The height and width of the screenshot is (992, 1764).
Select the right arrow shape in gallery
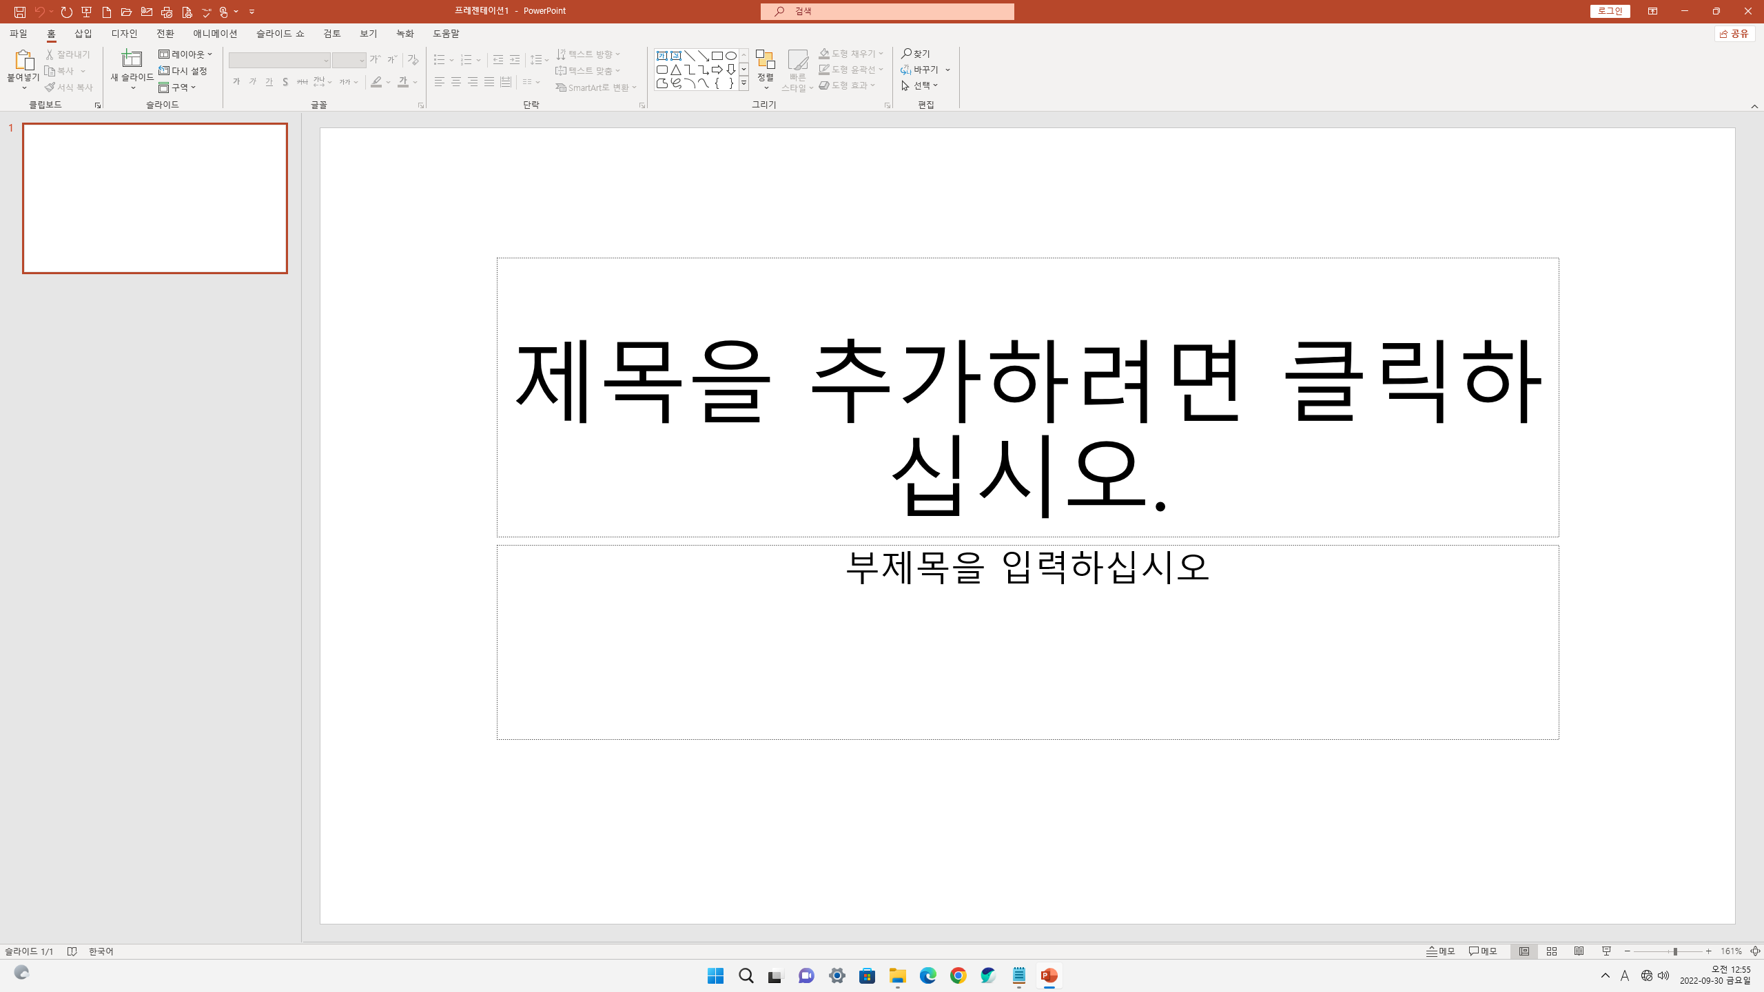pos(717,70)
